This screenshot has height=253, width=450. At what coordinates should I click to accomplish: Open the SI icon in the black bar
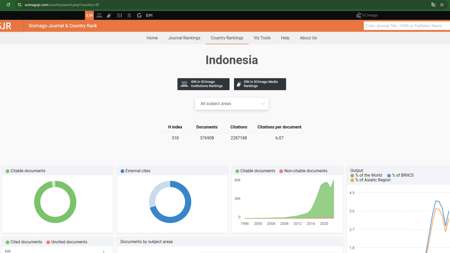click(x=119, y=15)
